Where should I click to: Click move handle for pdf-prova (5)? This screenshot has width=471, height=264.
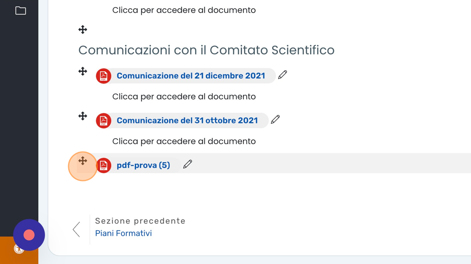(x=83, y=161)
